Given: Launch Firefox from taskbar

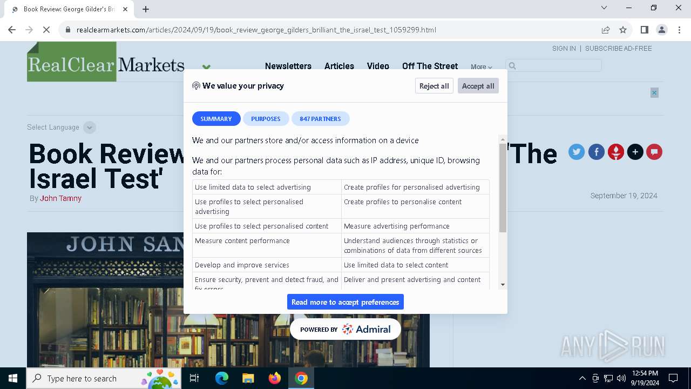Looking at the screenshot, I should click(x=274, y=378).
